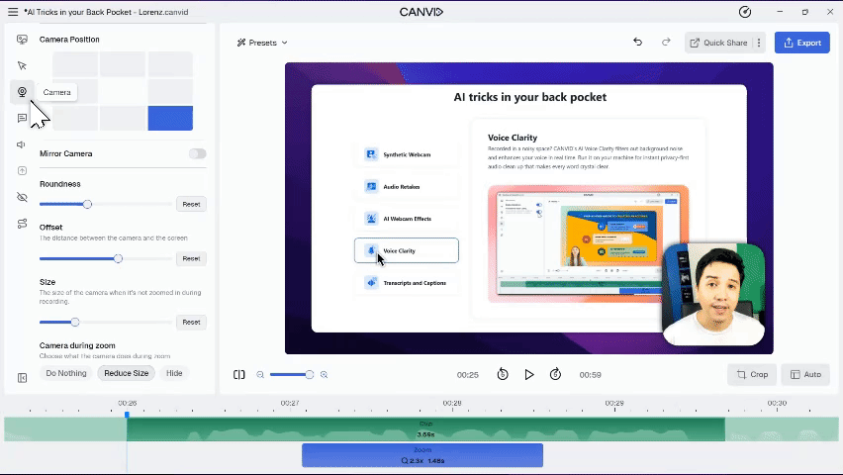Zoom in the timeline magnifier
The image size is (843, 475).
325,375
